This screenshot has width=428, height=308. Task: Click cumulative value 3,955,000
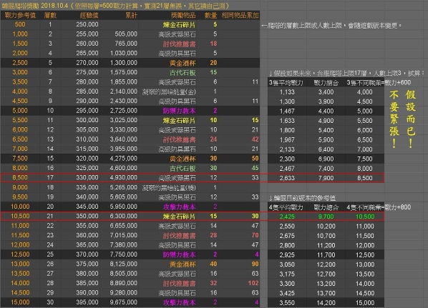(124, 149)
